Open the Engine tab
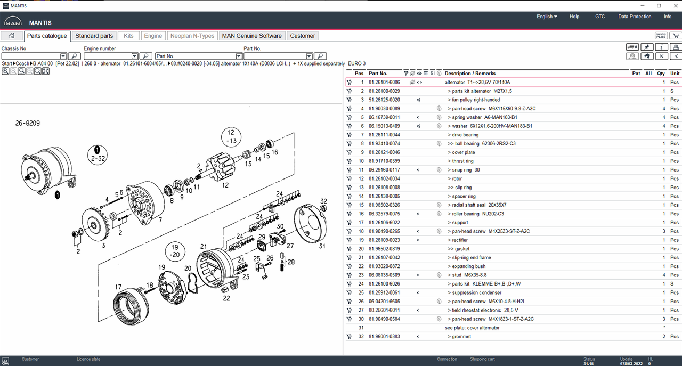The height and width of the screenshot is (366, 682). tap(153, 36)
